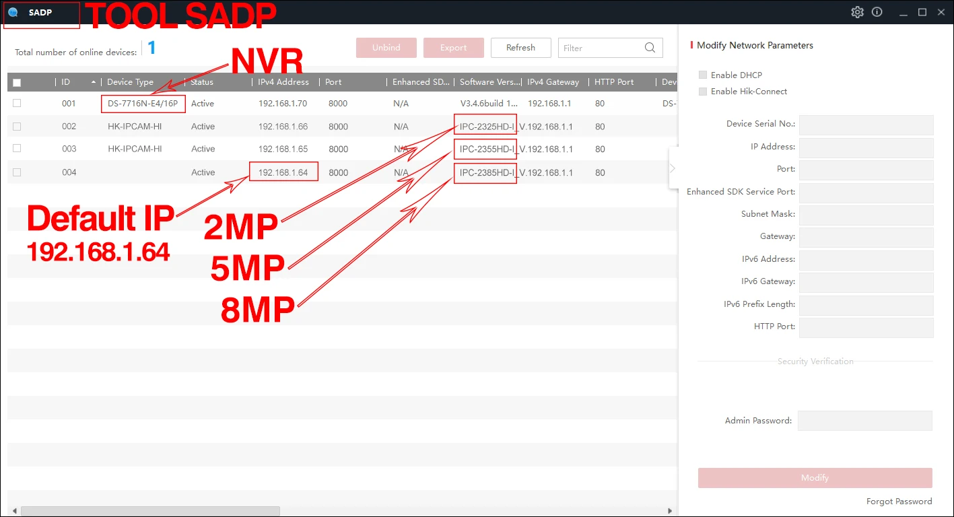
Task: Open the Forgot Password link
Action: [x=899, y=502]
